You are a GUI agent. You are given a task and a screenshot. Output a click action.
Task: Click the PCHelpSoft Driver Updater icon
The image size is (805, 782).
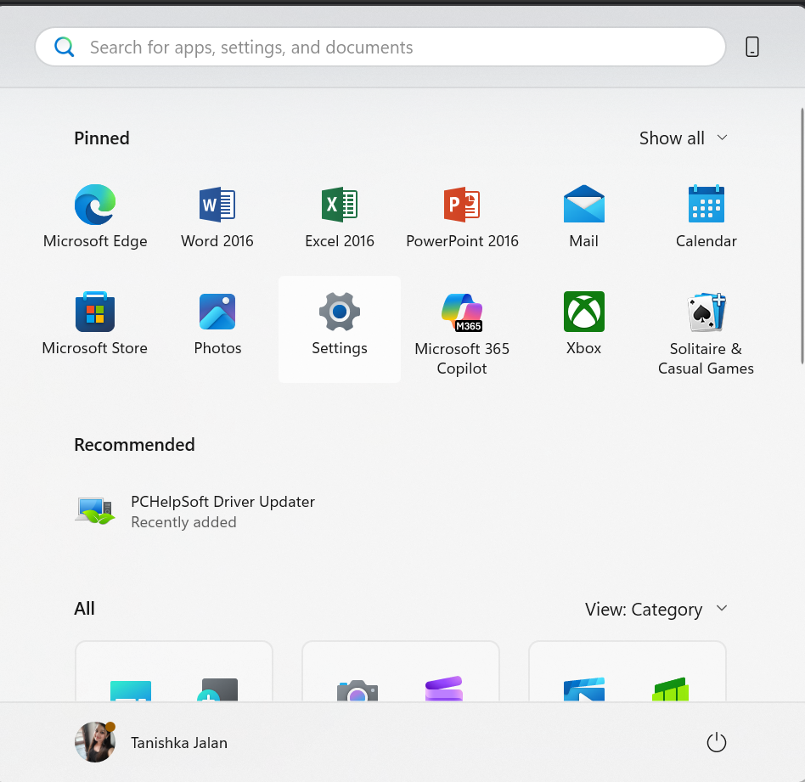click(x=95, y=511)
